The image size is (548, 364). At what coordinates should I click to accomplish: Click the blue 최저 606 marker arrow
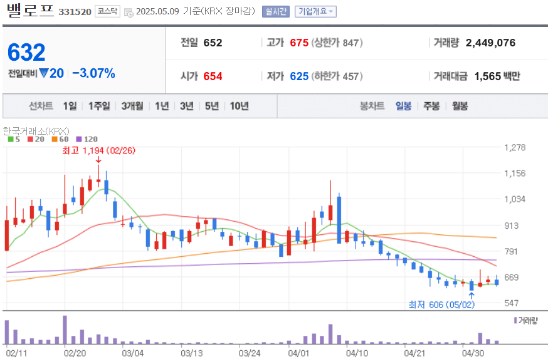[471, 294]
